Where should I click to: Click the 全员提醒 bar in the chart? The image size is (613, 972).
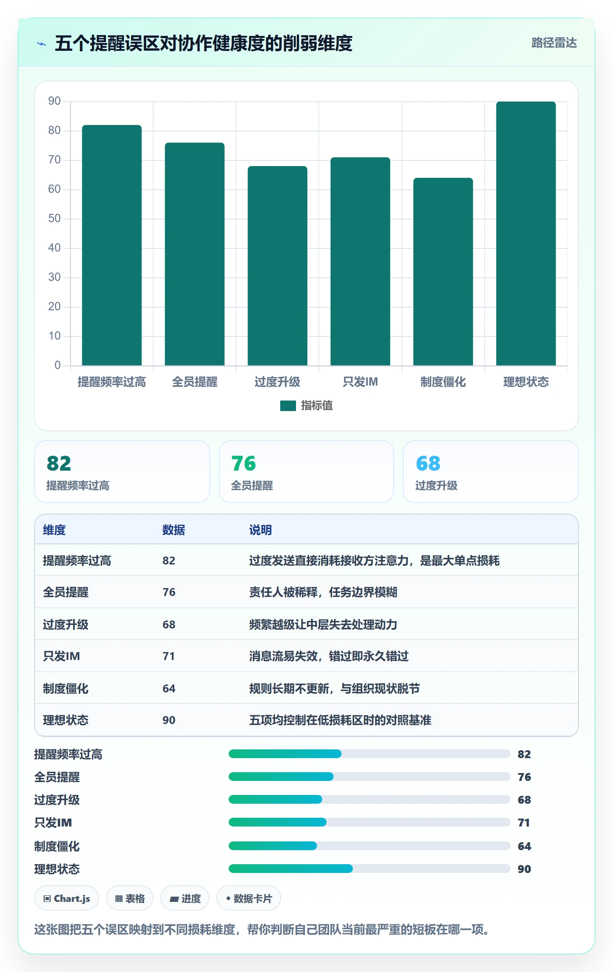194,254
